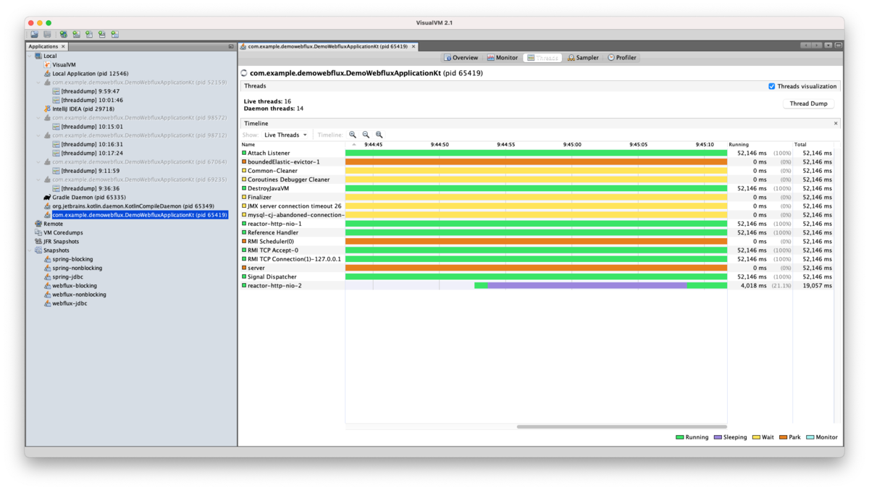Collapse the DemoWebfluxApplicationKt (pid 67064) node

(39, 161)
